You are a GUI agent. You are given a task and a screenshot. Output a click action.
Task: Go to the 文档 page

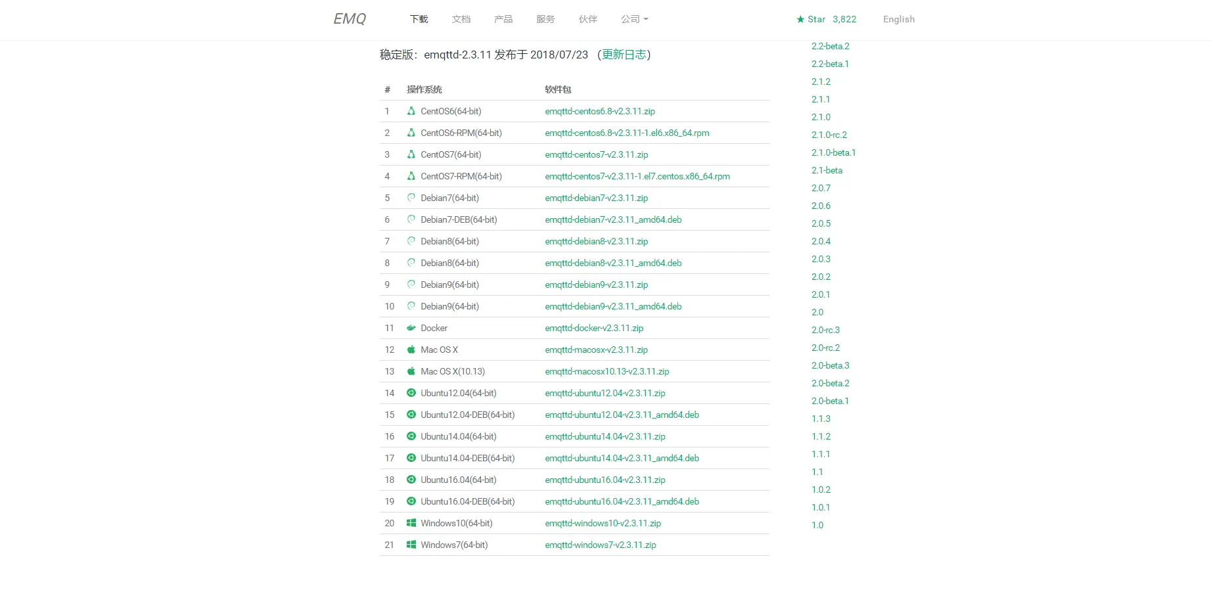click(461, 19)
